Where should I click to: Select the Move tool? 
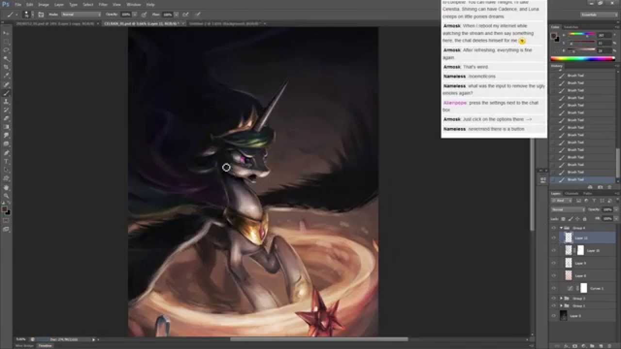6,32
